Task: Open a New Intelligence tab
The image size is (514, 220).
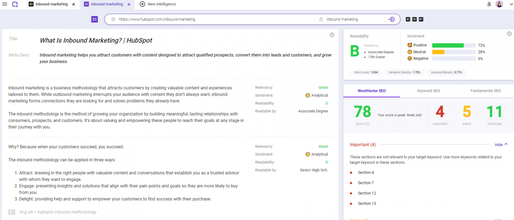Action: [x=158, y=4]
